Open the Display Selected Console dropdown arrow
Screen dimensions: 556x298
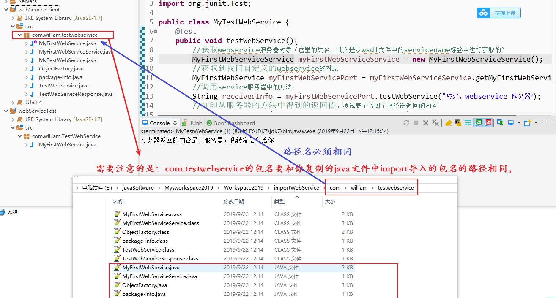[x=519, y=123]
